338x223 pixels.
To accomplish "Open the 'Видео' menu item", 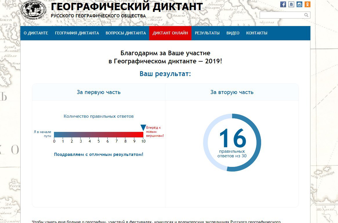I will click(x=233, y=33).
